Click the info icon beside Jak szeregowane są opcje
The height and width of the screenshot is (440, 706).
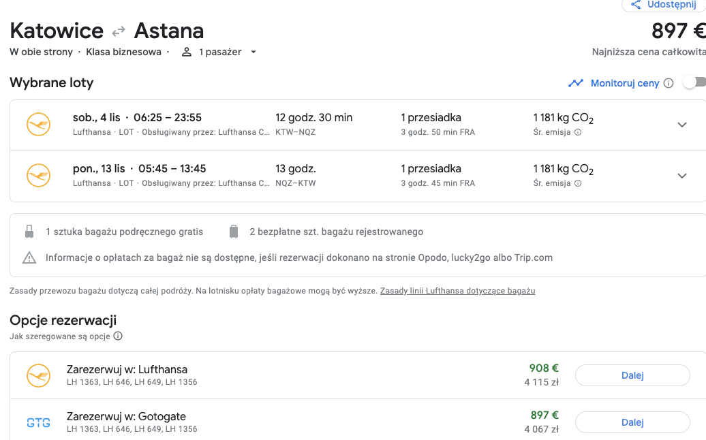(x=118, y=336)
